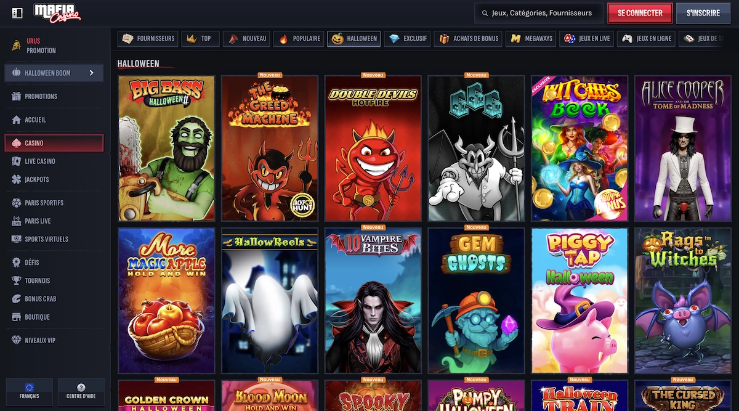Open the Tournois trophy section
Image resolution: width=739 pixels, height=411 pixels.
[34, 280]
